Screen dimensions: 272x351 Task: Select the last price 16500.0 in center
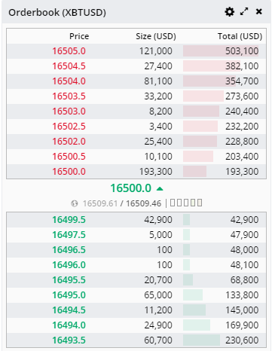click(131, 188)
